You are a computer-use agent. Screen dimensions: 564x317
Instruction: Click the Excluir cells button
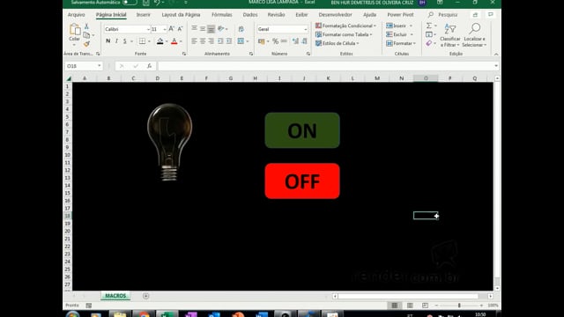click(x=399, y=34)
